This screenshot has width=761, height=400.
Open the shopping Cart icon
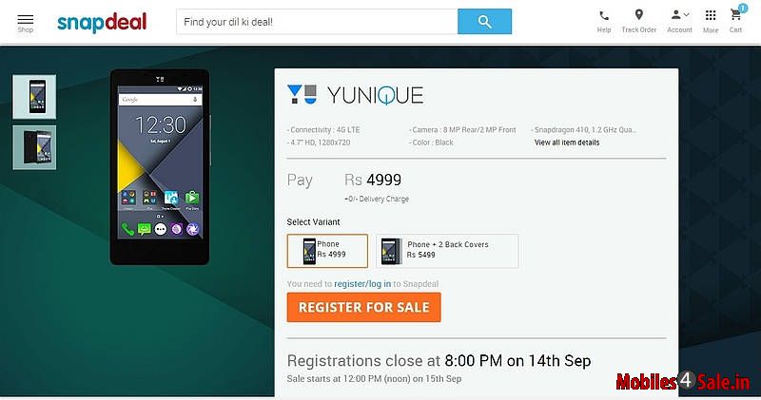pos(735,15)
